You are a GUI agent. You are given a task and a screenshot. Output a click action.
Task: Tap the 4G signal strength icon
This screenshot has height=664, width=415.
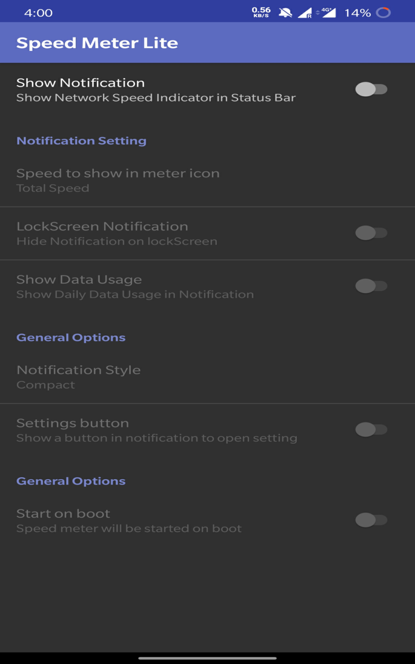327,12
